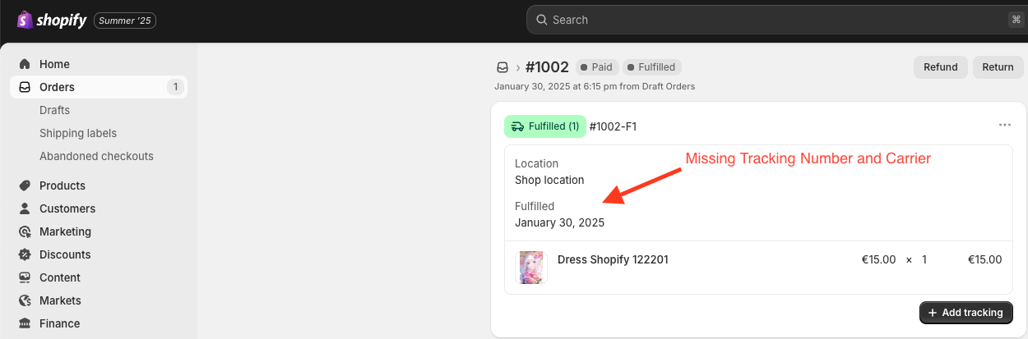Open the Markets globe icon
The width and height of the screenshot is (1028, 339).
pyautogui.click(x=25, y=300)
